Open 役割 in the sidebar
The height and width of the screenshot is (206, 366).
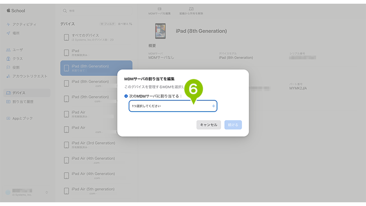pos(16,68)
